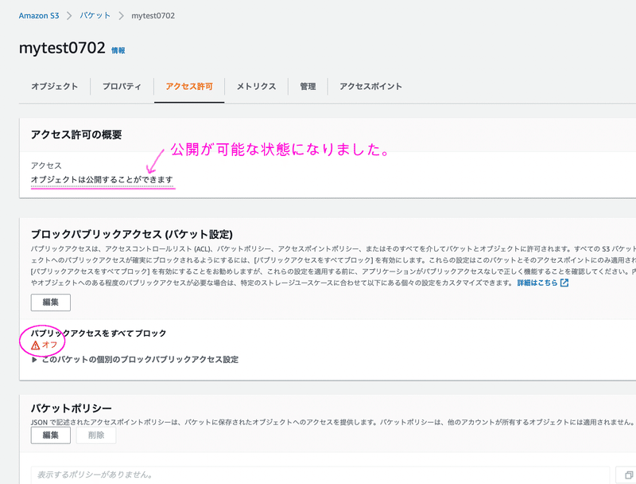Expand このバケットの個別のブロックパブリックアクセス設定
Image resolution: width=636 pixels, height=484 pixels.
click(x=135, y=360)
